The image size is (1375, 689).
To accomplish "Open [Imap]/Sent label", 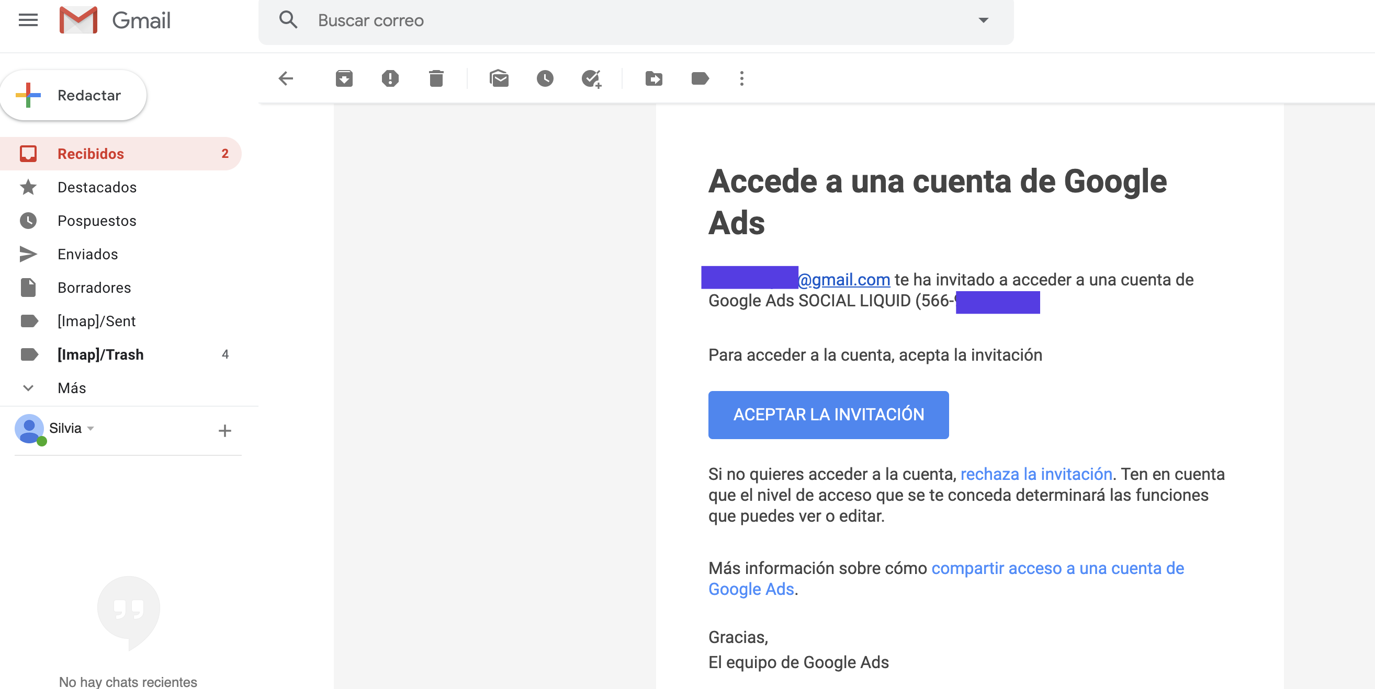I will click(x=121, y=321).
